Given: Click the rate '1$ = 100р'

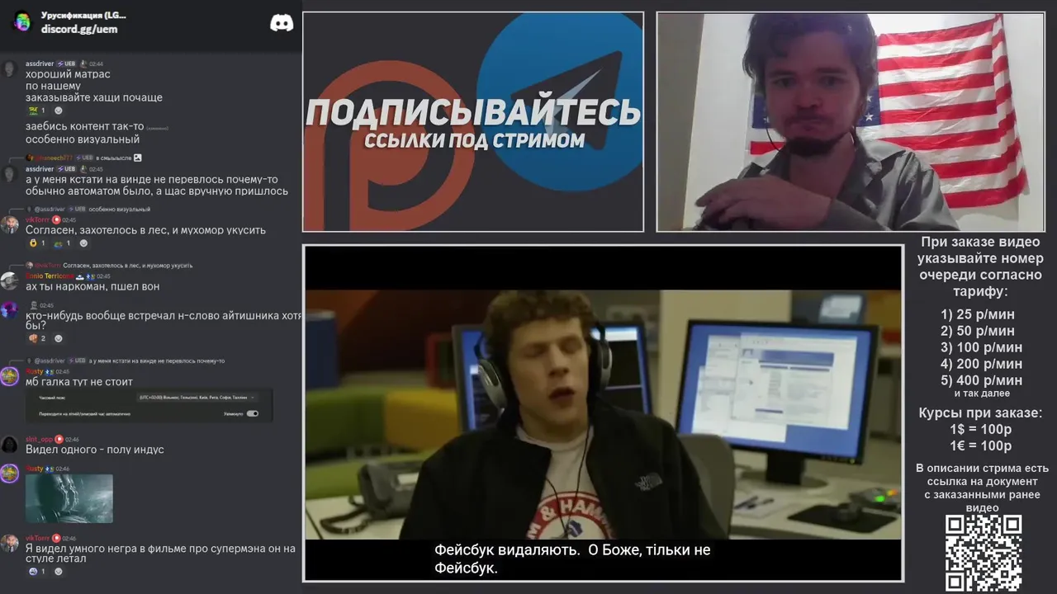Looking at the screenshot, I should tap(981, 430).
